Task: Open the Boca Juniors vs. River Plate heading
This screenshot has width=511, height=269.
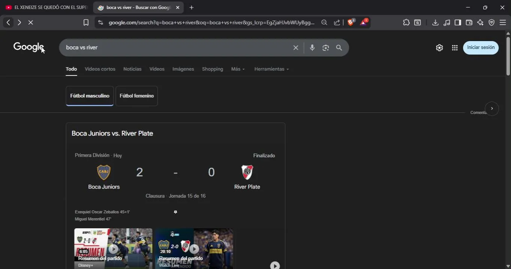Action: click(112, 133)
